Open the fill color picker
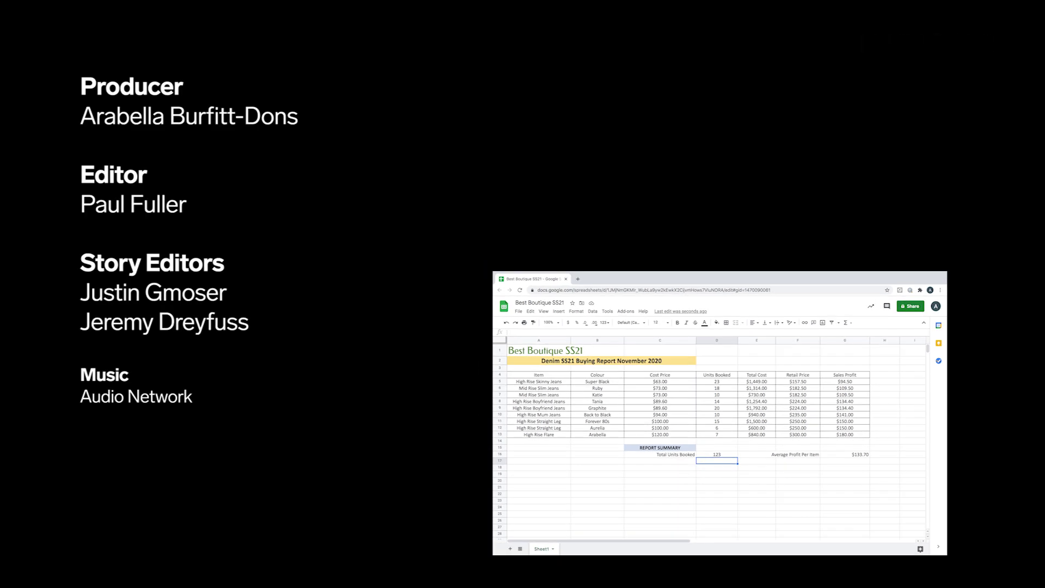 point(717,323)
